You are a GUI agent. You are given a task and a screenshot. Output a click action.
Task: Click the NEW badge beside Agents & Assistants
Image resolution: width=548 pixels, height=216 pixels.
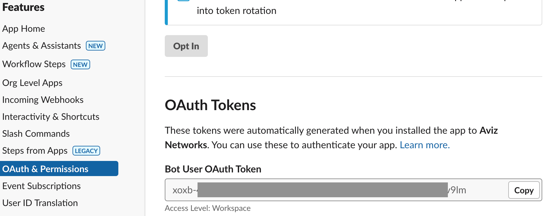click(x=96, y=46)
